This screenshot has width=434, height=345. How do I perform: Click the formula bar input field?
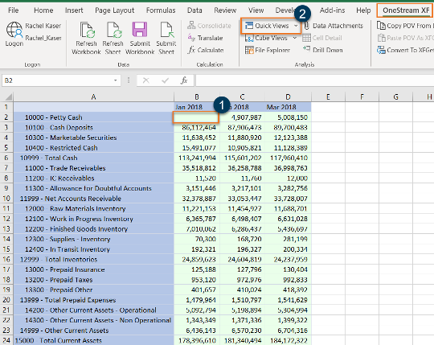[x=314, y=80]
